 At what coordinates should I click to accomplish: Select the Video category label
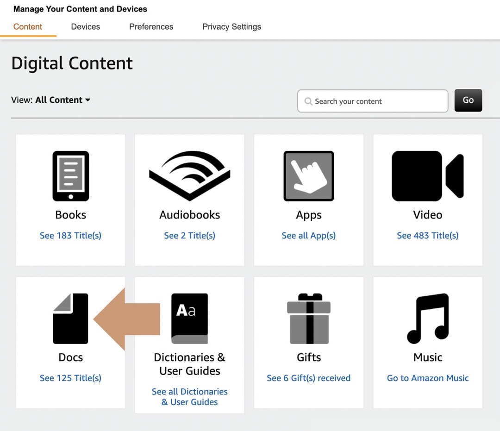pos(428,215)
